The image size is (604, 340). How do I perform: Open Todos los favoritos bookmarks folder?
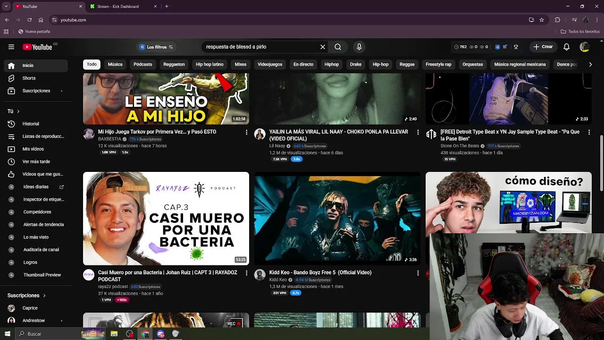pos(580,32)
